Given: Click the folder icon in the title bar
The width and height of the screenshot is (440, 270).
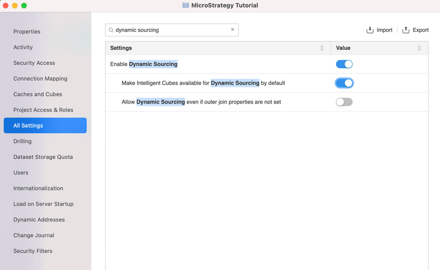Looking at the screenshot, I should coord(186,5).
